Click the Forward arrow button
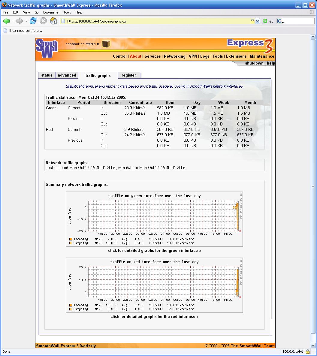Viewport: 317px width, 356px height. 20,21
